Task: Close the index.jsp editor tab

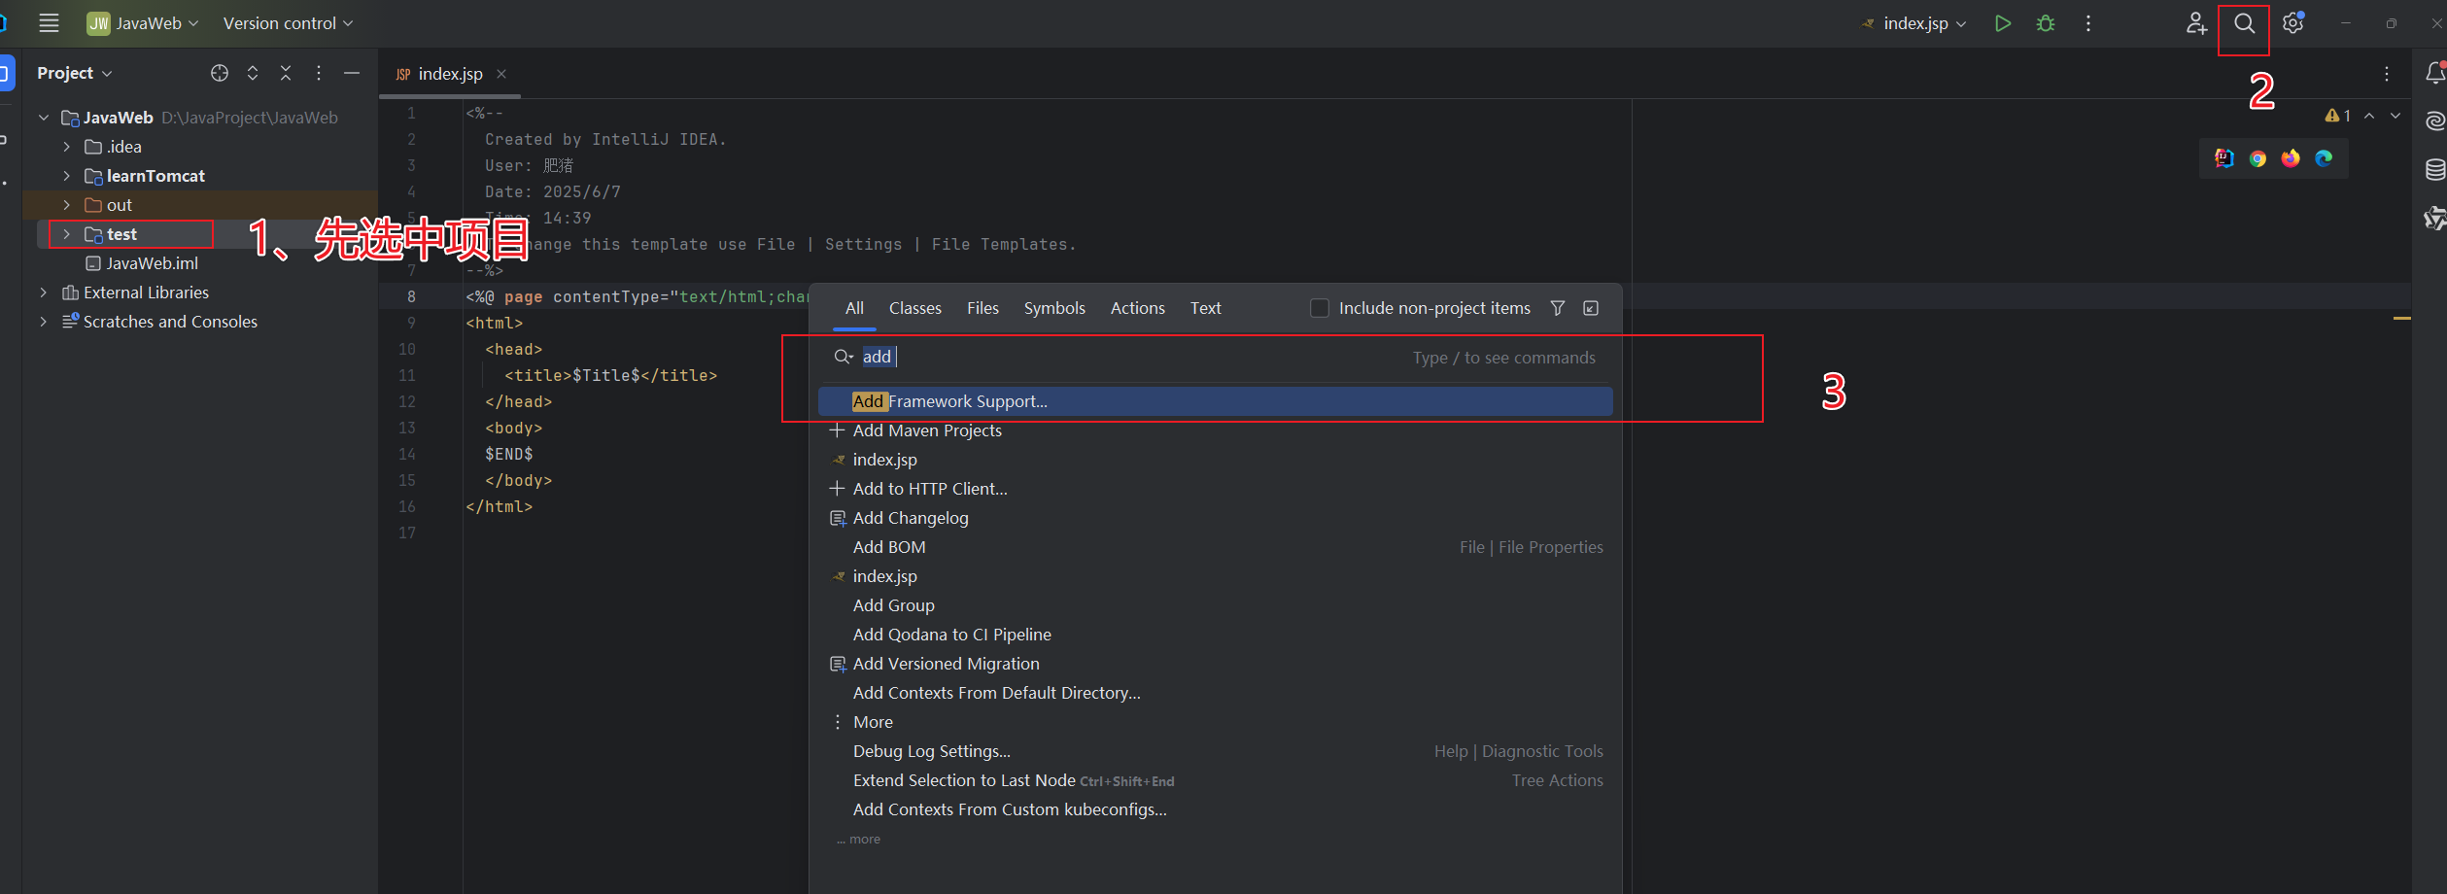Action: coord(501,74)
